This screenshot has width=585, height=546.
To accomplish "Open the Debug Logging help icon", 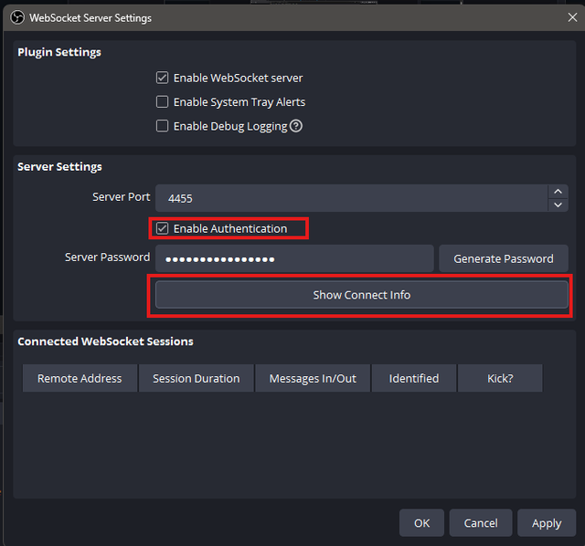I will (296, 126).
